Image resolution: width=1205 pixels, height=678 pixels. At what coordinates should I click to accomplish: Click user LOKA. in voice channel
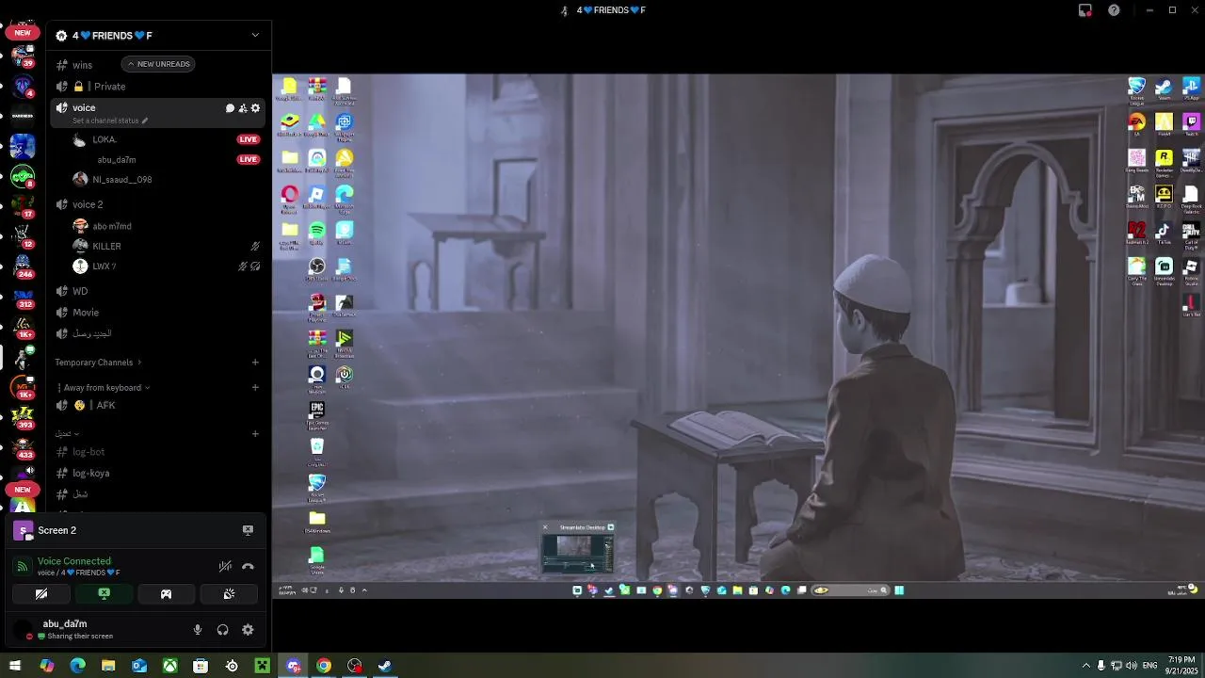[x=104, y=139]
